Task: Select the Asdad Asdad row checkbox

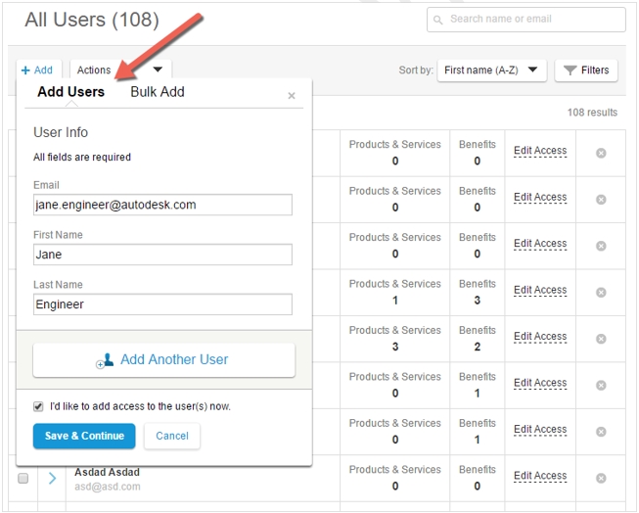Action: (23, 478)
